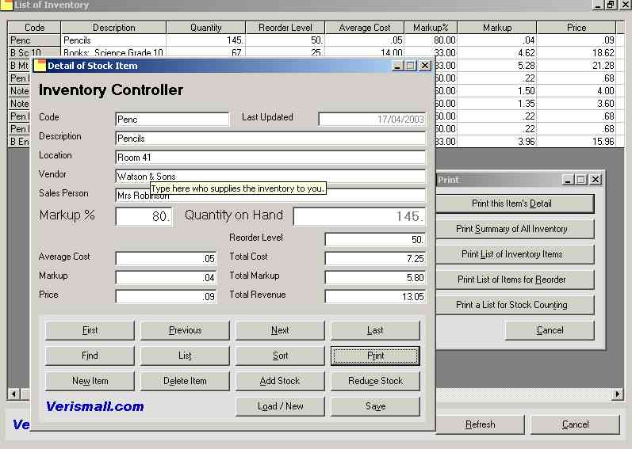Image resolution: width=632 pixels, height=449 pixels.
Task: Click the Last Updated date field
Action: (x=372, y=119)
